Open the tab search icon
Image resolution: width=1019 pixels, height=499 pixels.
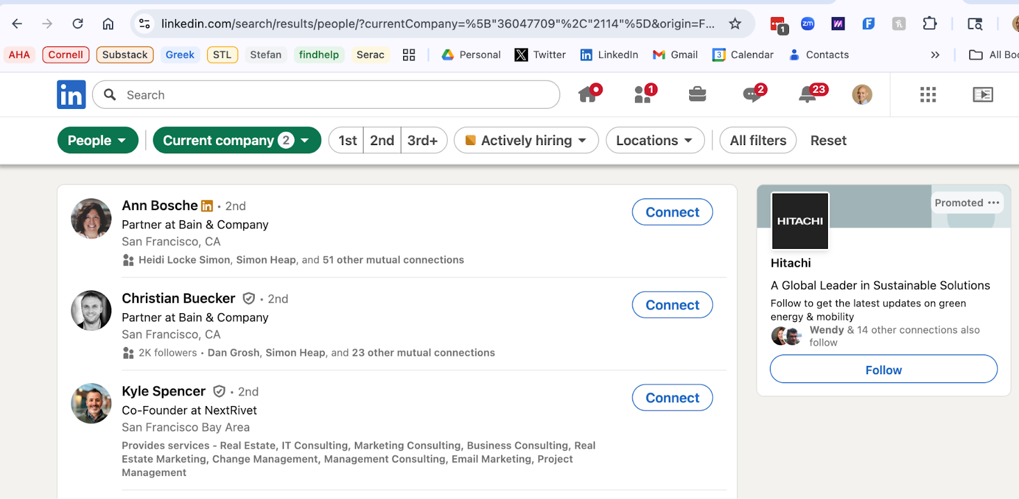[975, 24]
